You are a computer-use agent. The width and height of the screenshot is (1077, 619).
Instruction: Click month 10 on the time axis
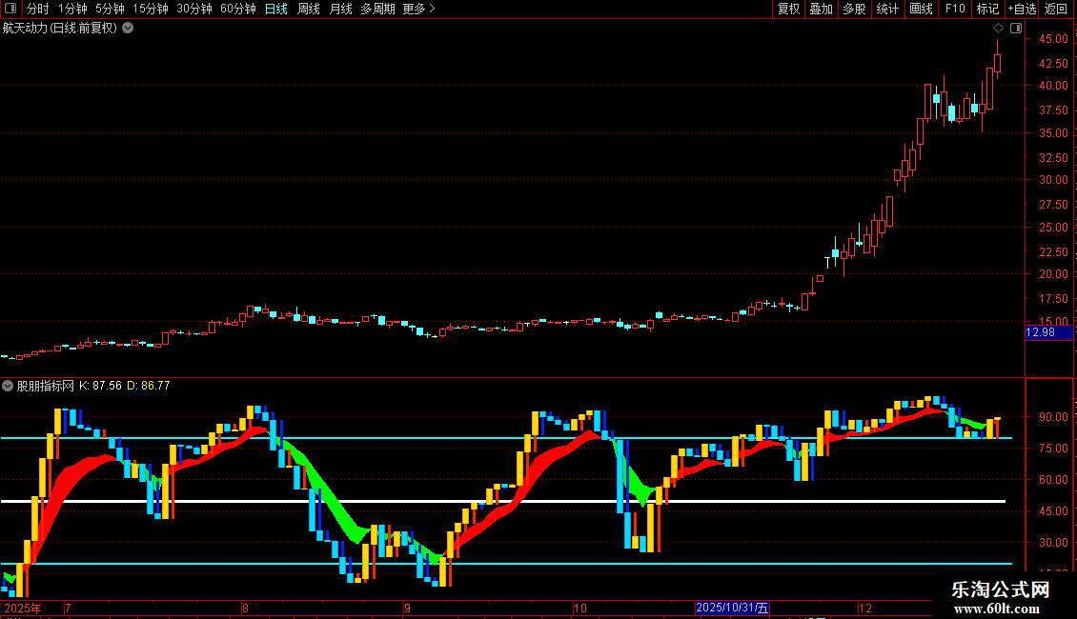pos(580,608)
